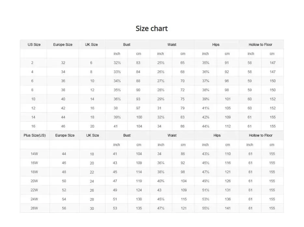Click the 18W plus size row label
Image resolution: width=304 pixels, height=227 pixels.
[34, 172]
